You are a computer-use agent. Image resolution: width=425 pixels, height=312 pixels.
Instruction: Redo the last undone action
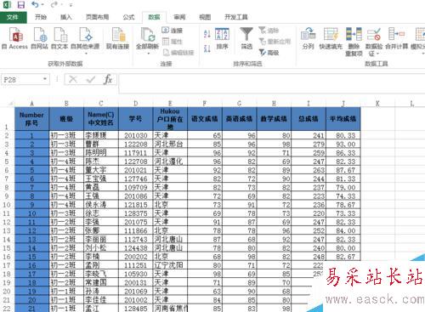click(x=54, y=4)
